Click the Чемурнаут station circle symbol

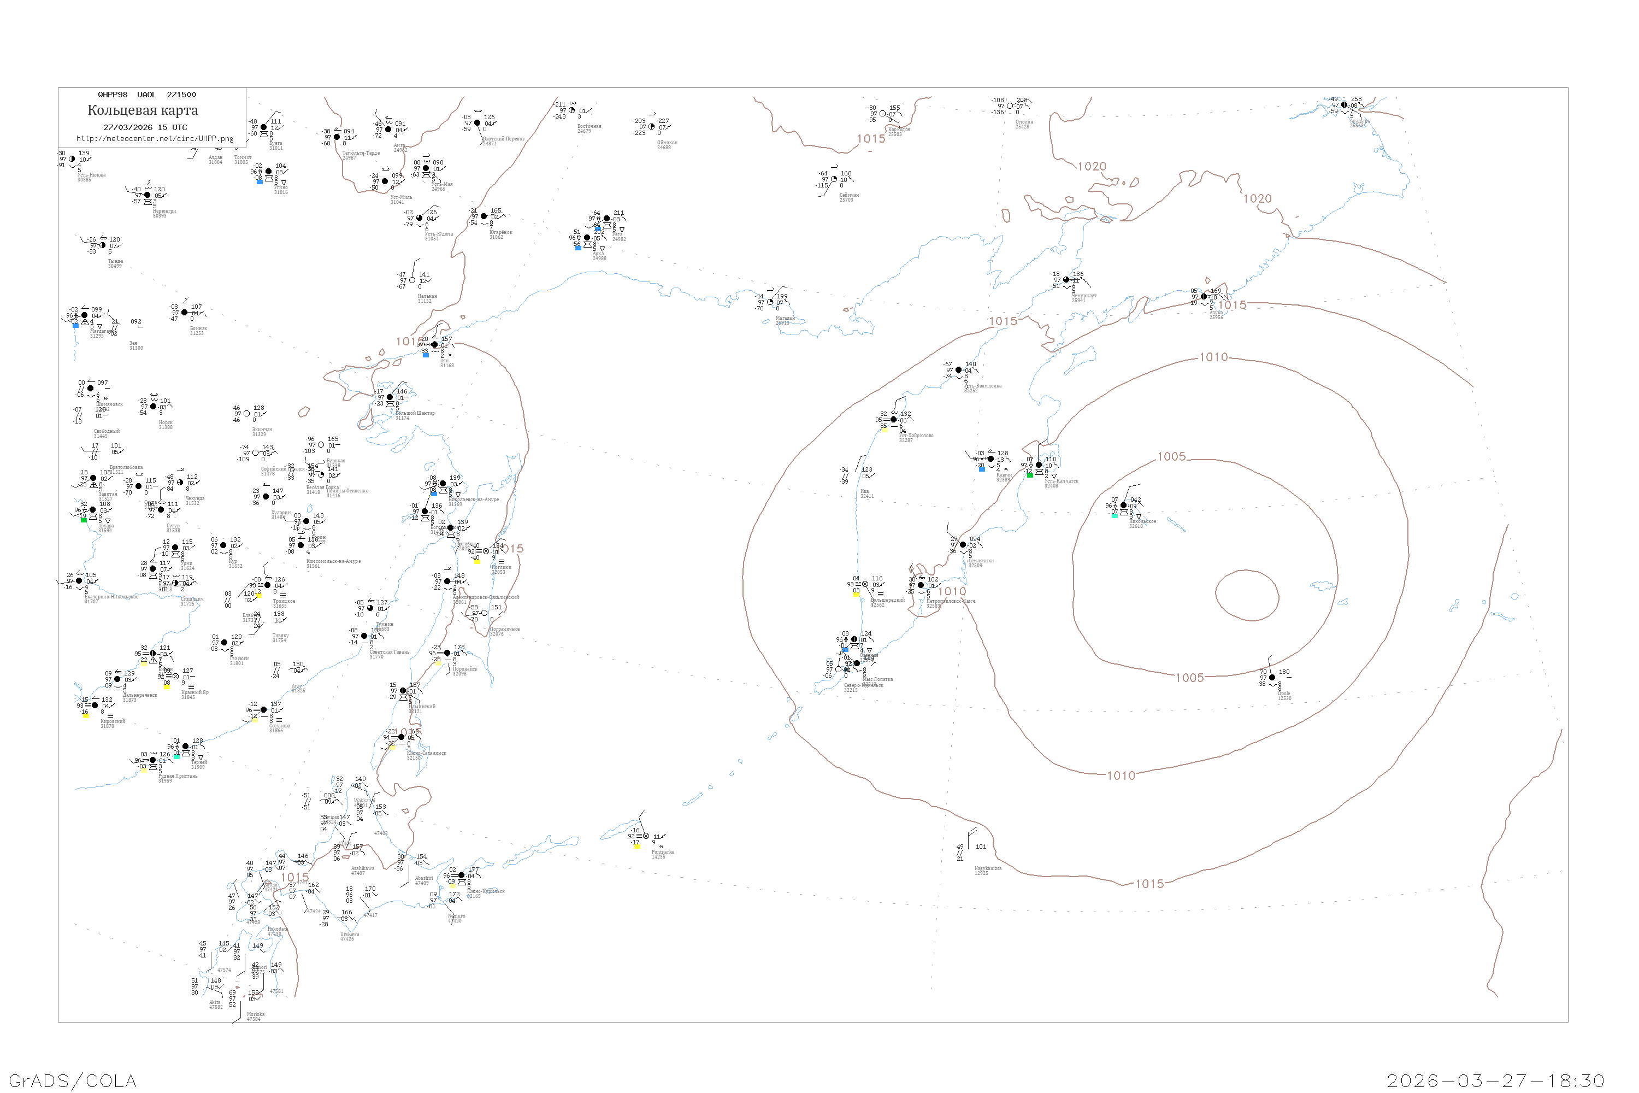(1066, 279)
